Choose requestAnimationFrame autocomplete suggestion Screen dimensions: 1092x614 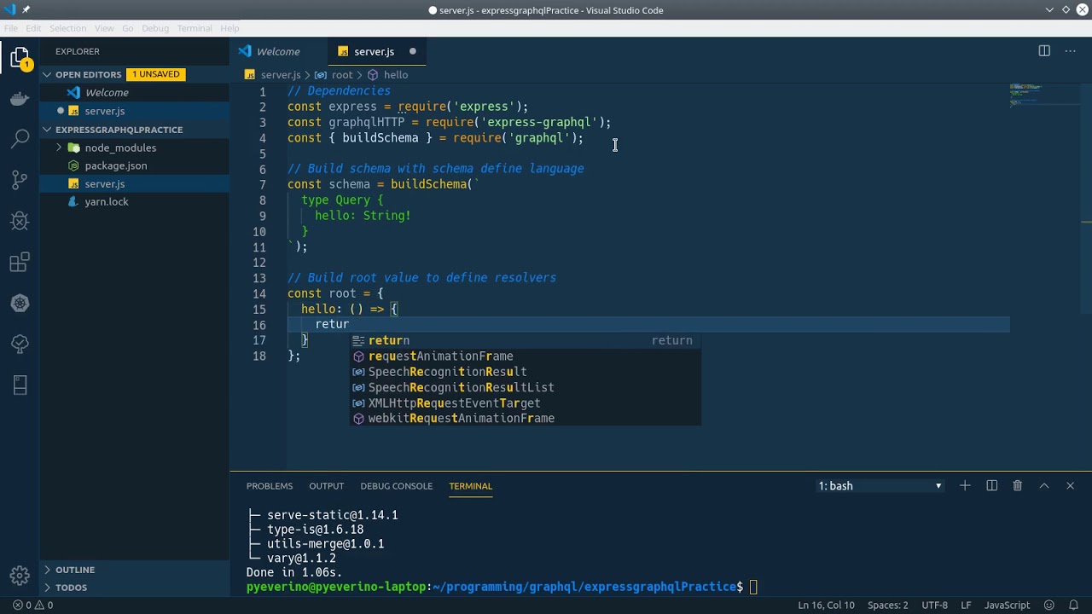tap(526, 356)
